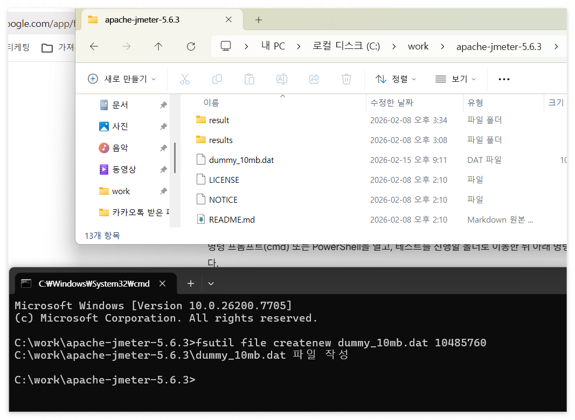Click the 가져 bookmark folder in browser
The height and width of the screenshot is (420, 575).
pyautogui.click(x=58, y=47)
